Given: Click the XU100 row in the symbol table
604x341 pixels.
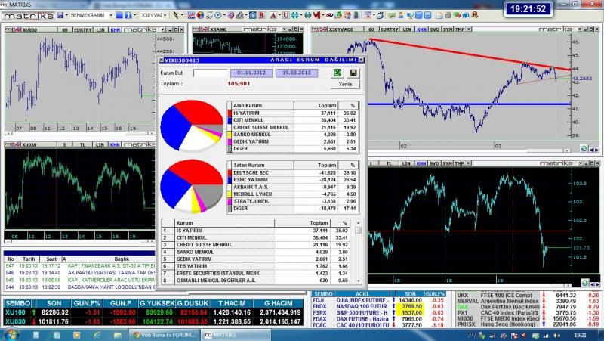Looking at the screenshot, I should (153, 312).
